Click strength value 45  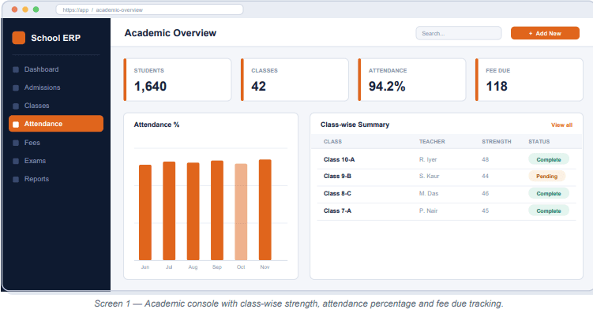click(x=485, y=211)
